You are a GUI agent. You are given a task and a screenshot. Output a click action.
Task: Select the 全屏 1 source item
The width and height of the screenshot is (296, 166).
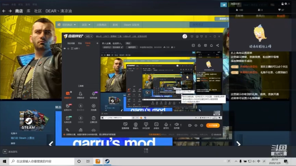pyautogui.click(x=75, y=48)
